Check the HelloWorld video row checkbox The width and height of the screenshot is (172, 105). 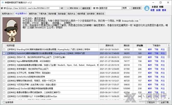click(x=4, y=77)
